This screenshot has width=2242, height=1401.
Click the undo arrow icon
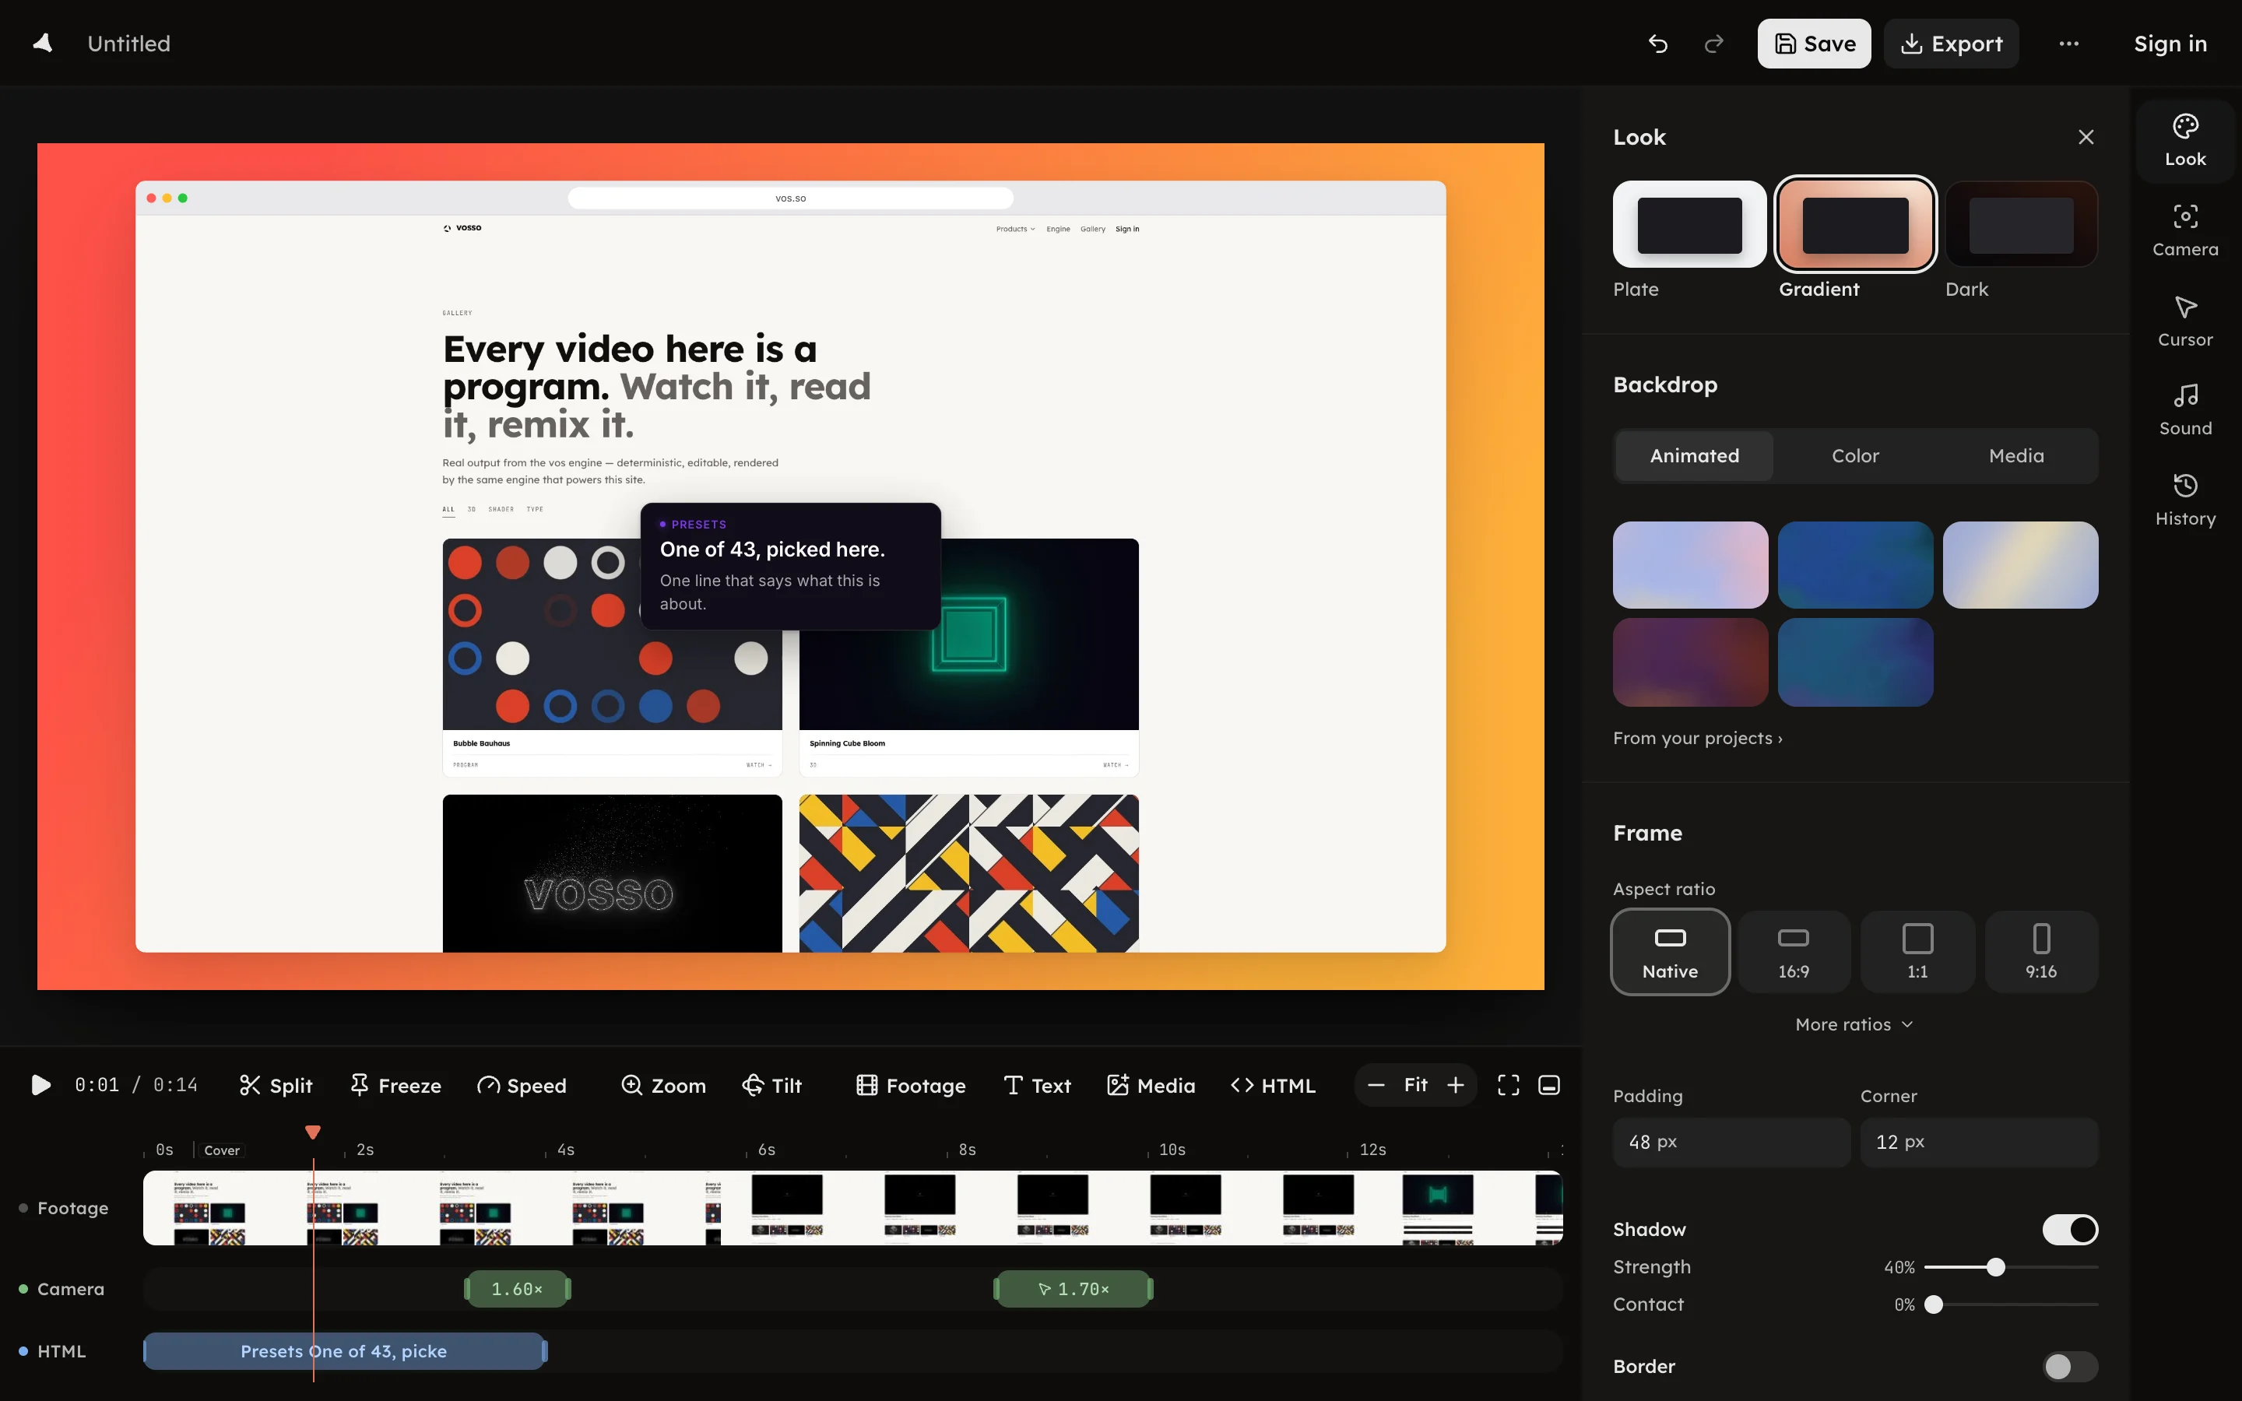tap(1657, 44)
